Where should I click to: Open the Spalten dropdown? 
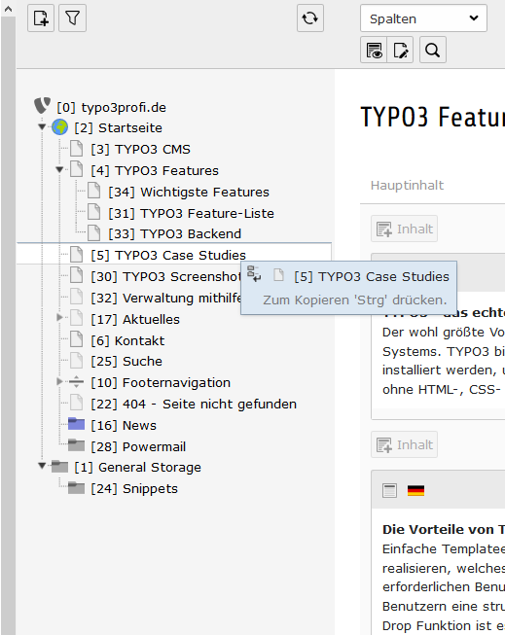tap(423, 18)
